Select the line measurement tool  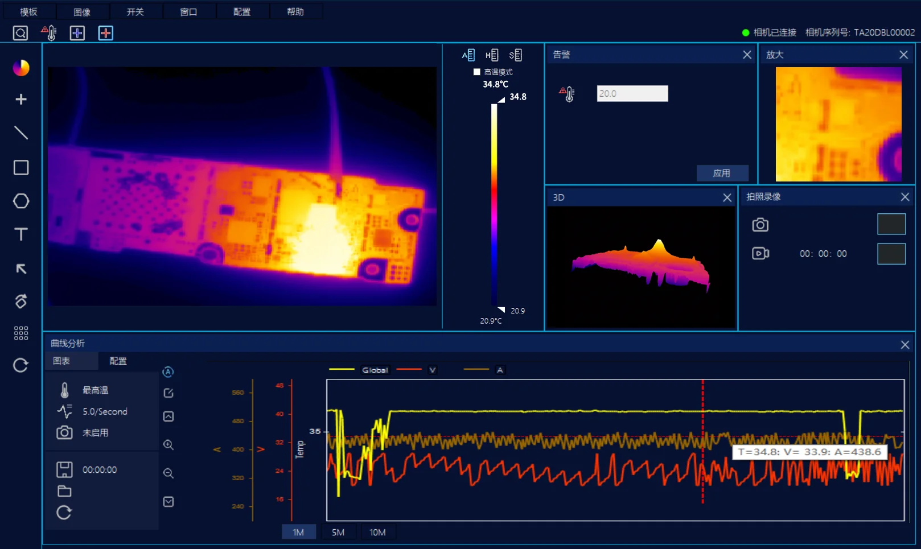coord(21,133)
